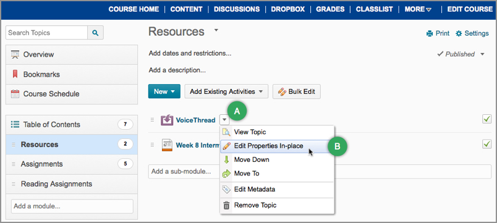Click the search magnifier icon button
The height and width of the screenshot is (223, 497).
pyautogui.click(x=95, y=33)
